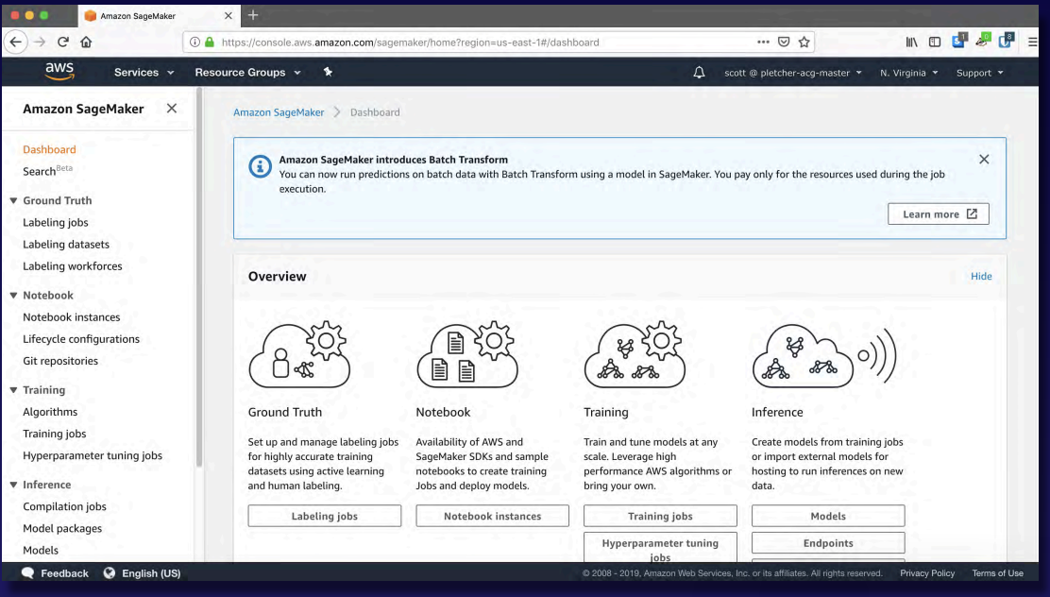
Task: Click the pin star icon beside Resource Groups
Action: (x=328, y=72)
